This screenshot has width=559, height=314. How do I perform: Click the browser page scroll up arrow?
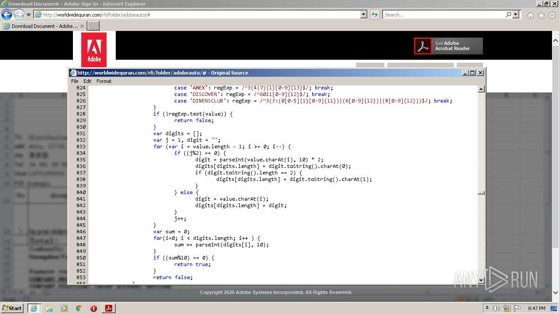click(556, 41)
